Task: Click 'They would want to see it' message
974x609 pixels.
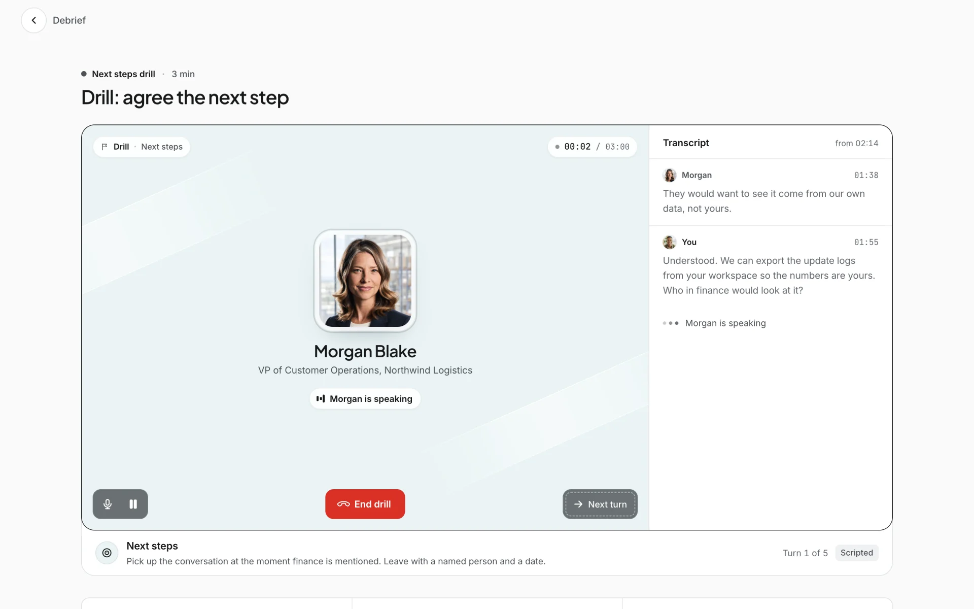Action: tap(764, 201)
